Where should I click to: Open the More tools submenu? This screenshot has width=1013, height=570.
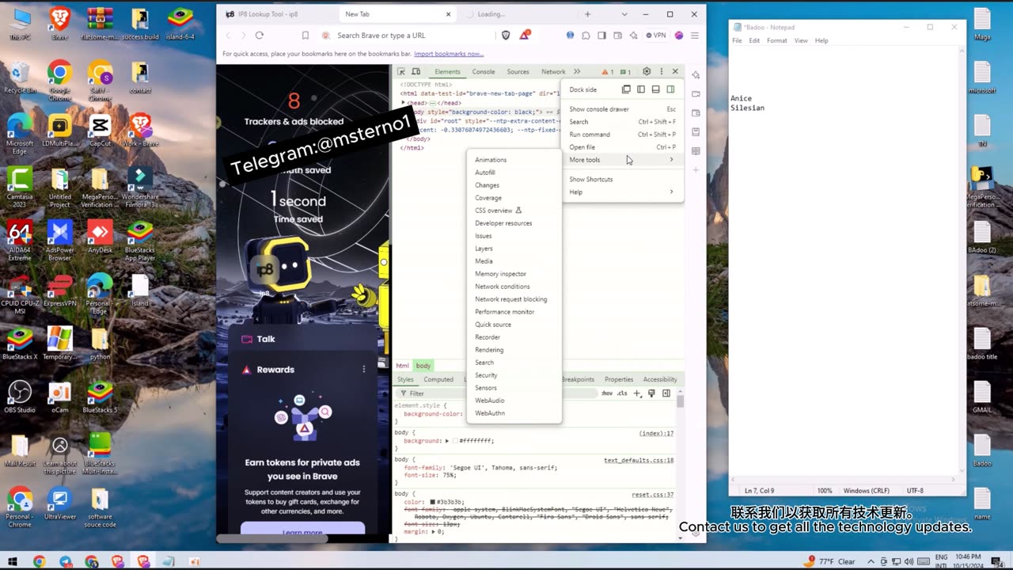[x=622, y=160]
